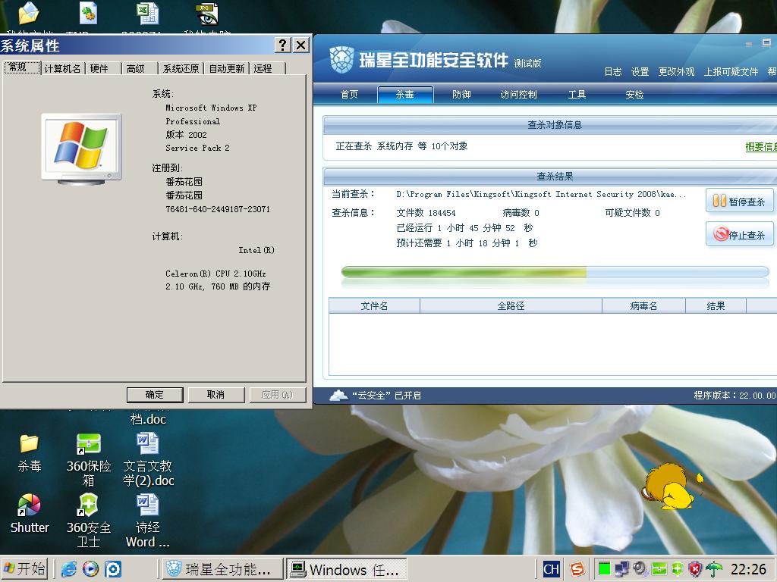Open the Excel spreadsheet desktop icon
The width and height of the screenshot is (777, 582).
tap(147, 13)
